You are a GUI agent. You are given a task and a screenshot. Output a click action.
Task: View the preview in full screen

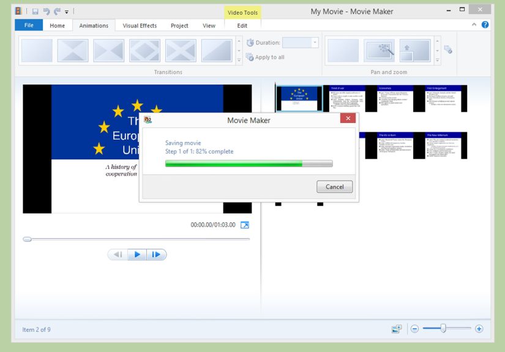coord(245,225)
